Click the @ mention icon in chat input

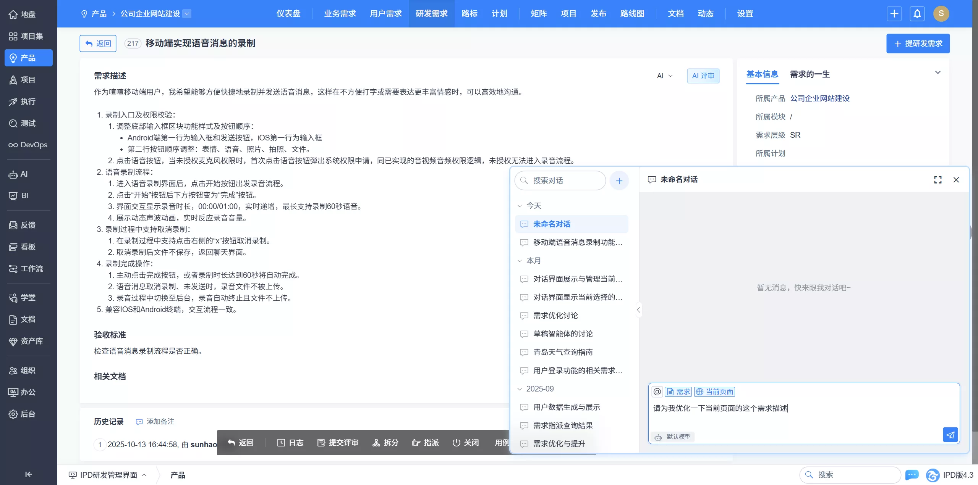(x=657, y=392)
